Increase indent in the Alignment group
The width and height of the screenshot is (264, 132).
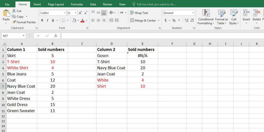coord(117,20)
